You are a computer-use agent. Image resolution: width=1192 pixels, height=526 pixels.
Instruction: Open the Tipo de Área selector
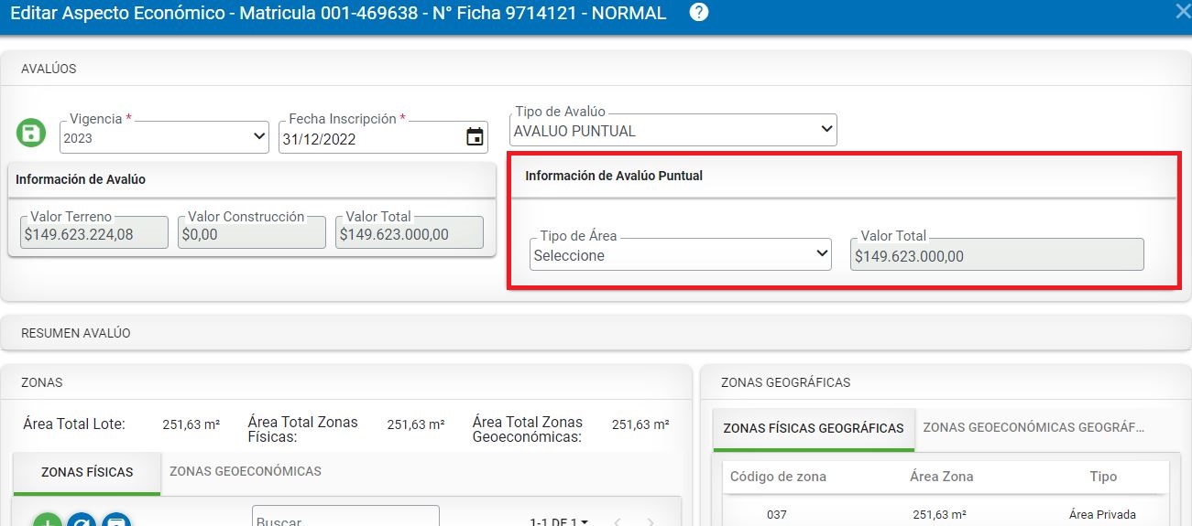[x=681, y=255]
